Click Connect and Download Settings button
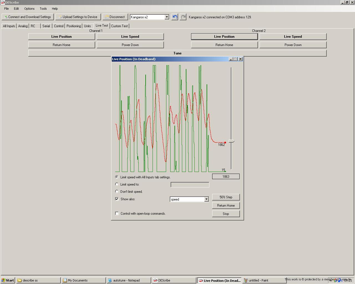 tap(27, 17)
